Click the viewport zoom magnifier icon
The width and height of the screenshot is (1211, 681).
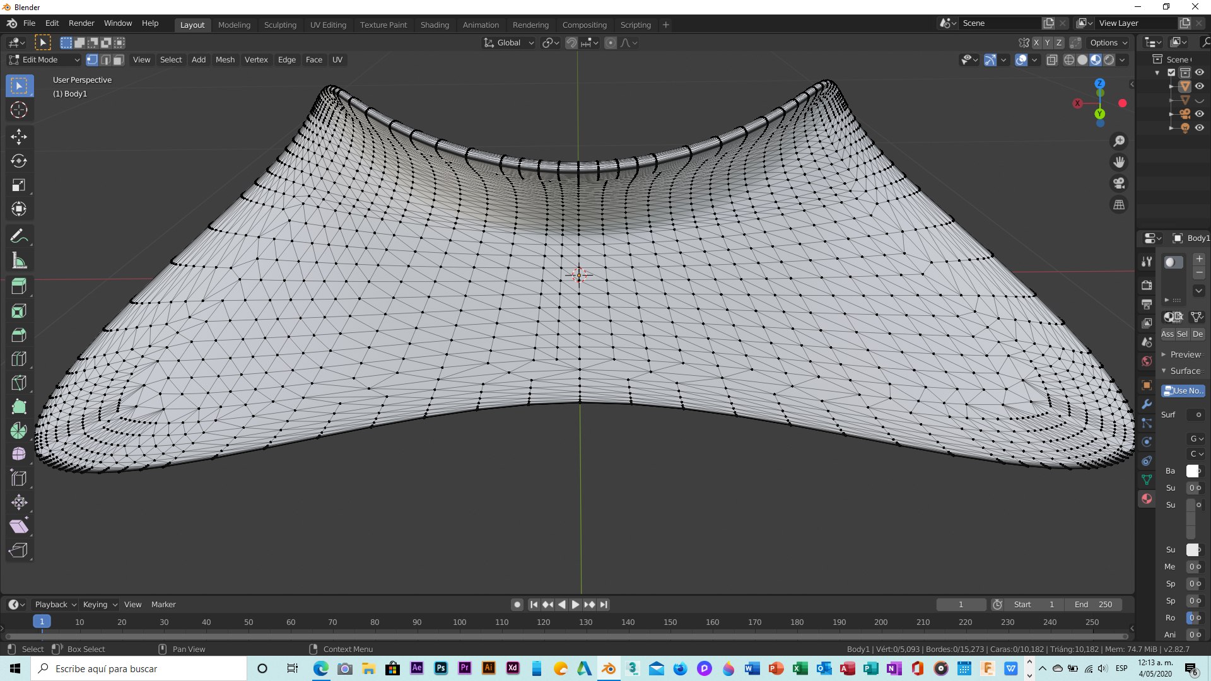click(1119, 141)
